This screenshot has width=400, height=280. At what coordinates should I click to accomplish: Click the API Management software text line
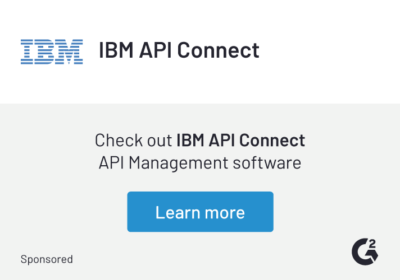coord(200,163)
